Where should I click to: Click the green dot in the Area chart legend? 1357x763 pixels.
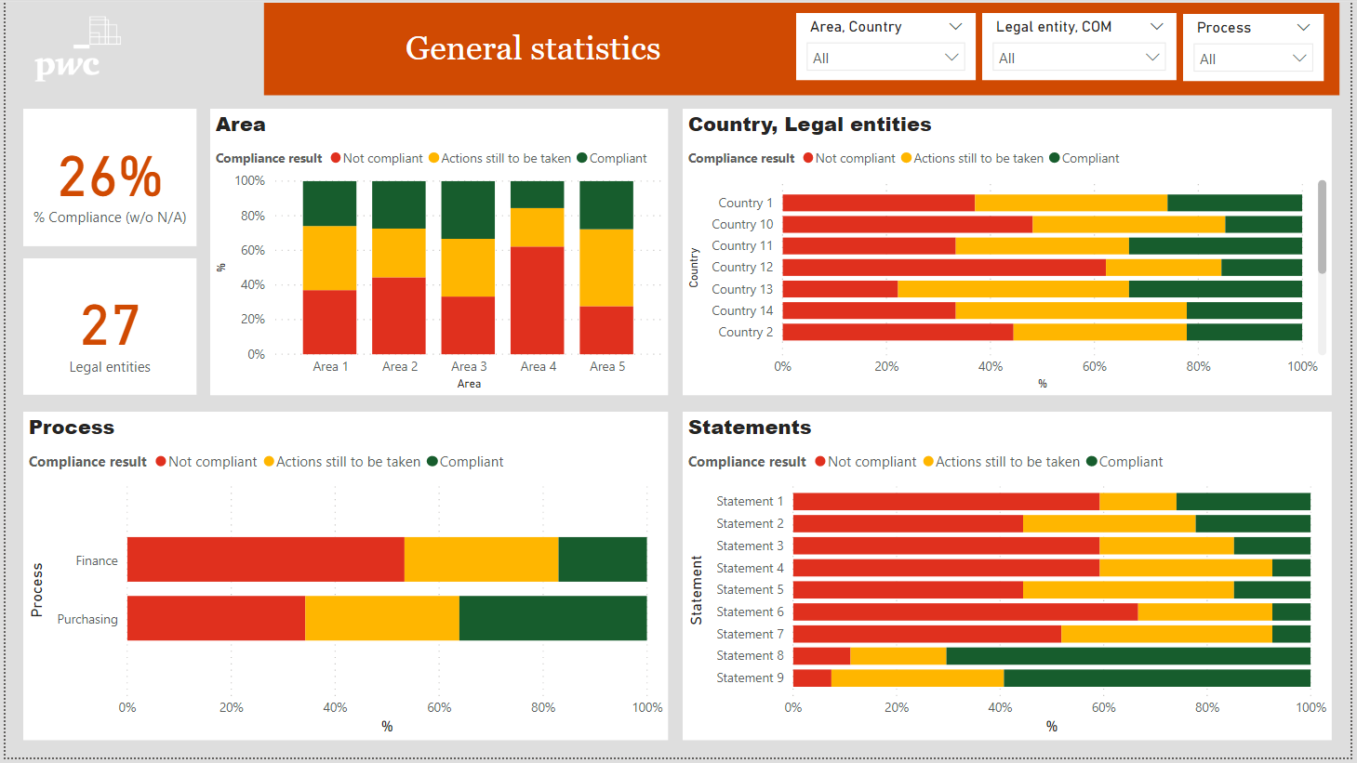pyautogui.click(x=580, y=158)
